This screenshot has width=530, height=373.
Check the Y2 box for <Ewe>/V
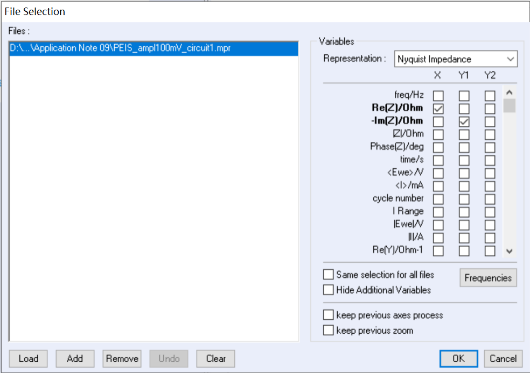point(490,173)
